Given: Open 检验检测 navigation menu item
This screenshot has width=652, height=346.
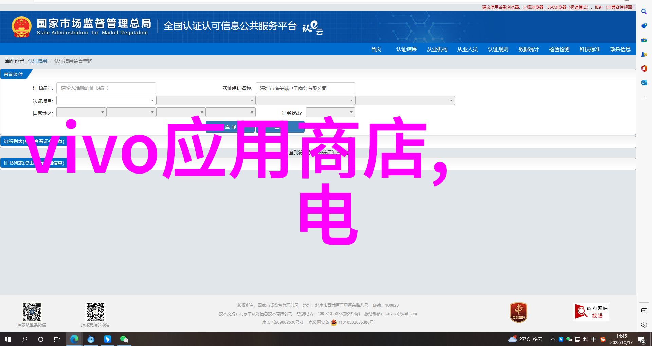Looking at the screenshot, I should (x=559, y=49).
